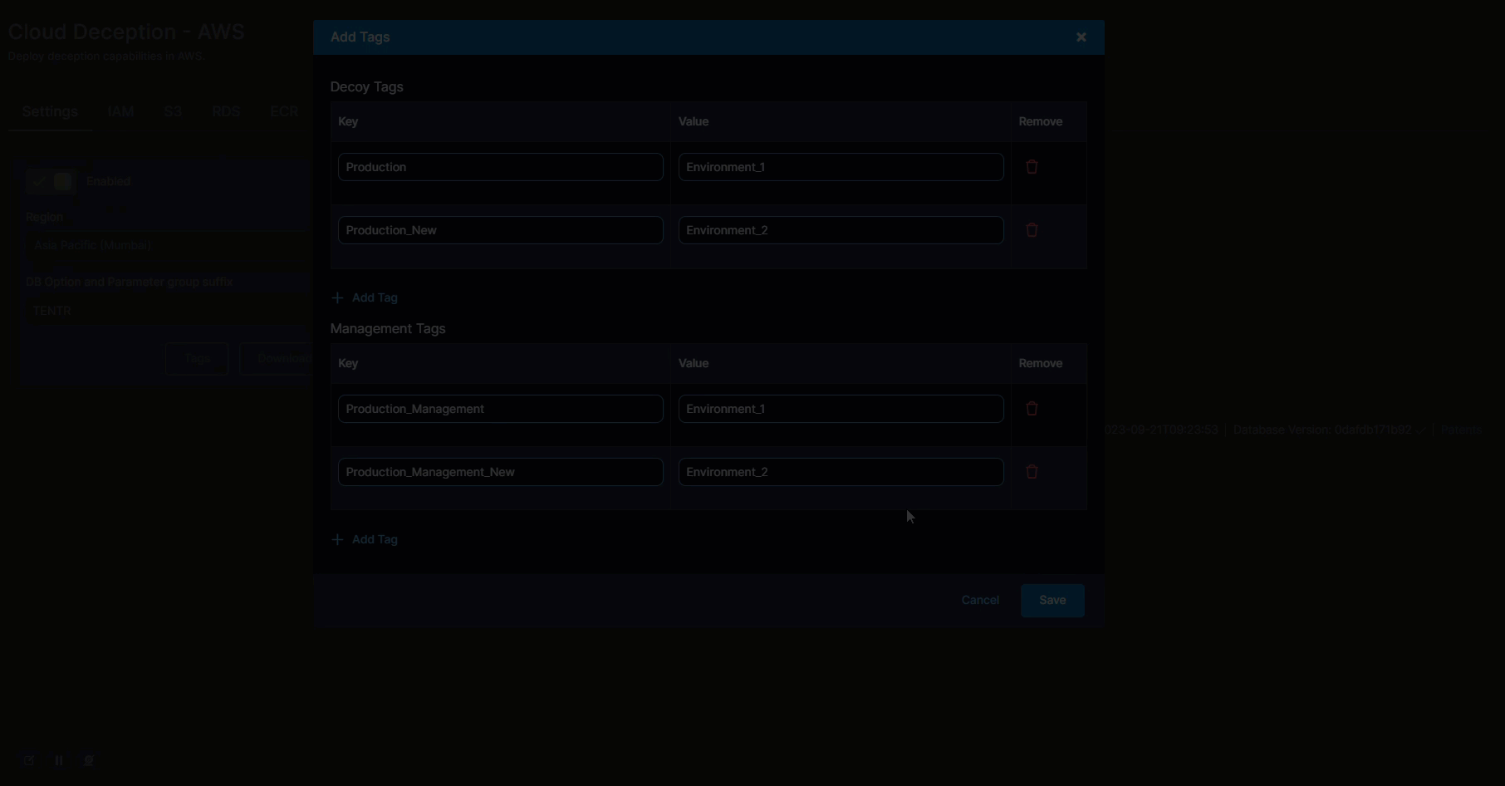
Task: Add Tag under Management Tags
Action: (x=365, y=539)
